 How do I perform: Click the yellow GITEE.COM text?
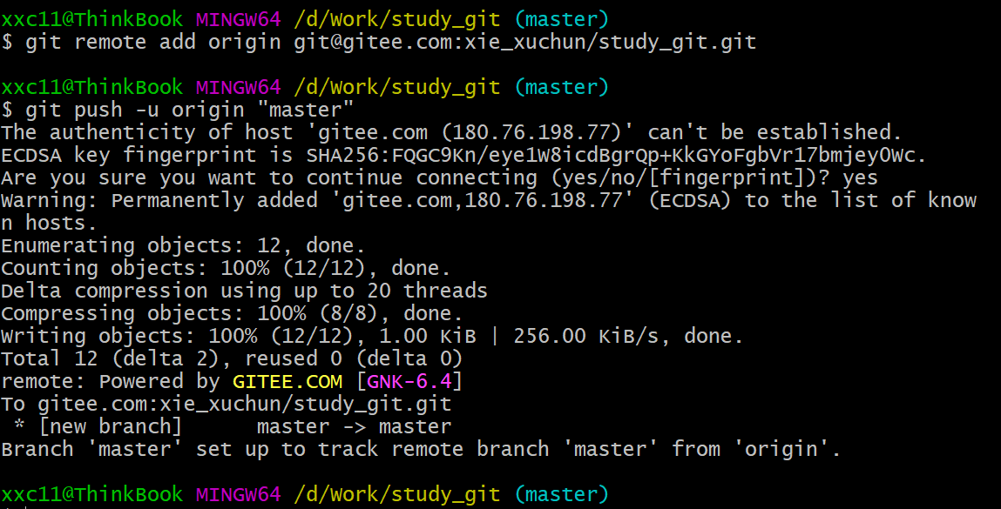[x=287, y=381]
